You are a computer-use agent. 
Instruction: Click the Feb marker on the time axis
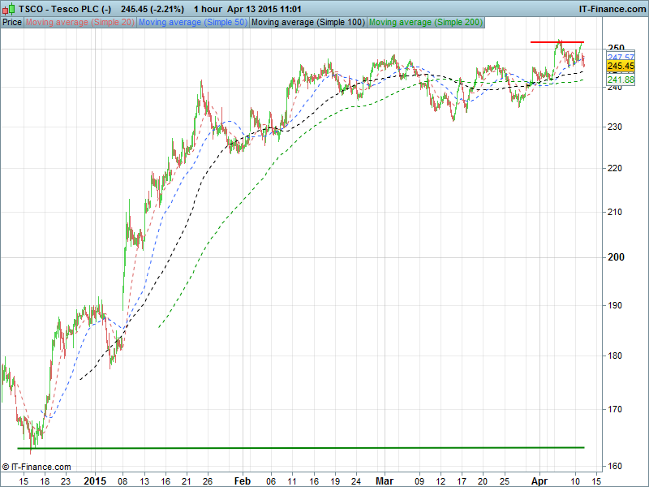click(243, 480)
